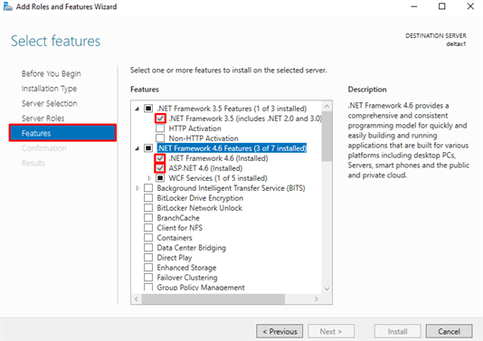Click horizontal scrollbar left arrow
483x341 pixels.
tap(137, 298)
